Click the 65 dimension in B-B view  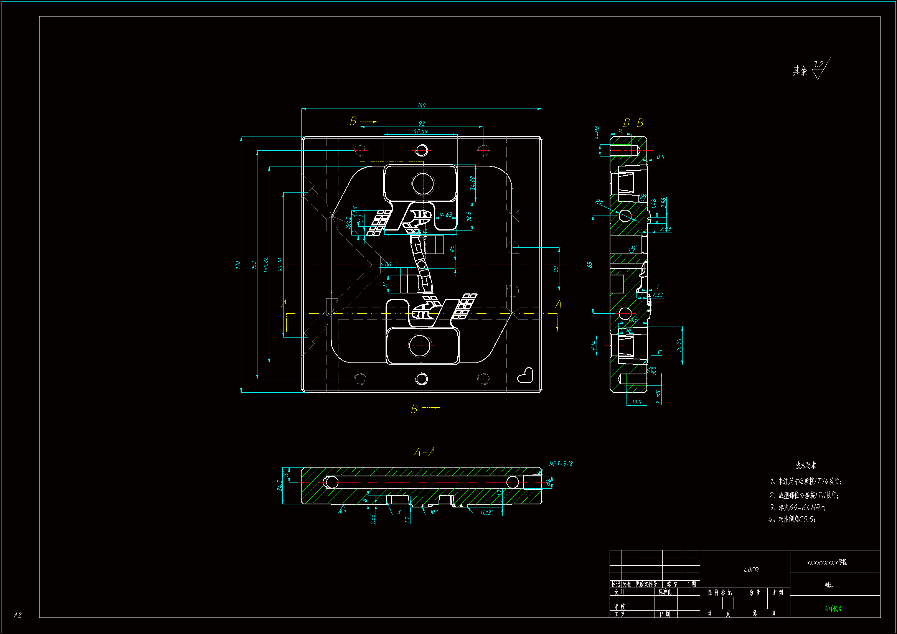click(x=590, y=265)
